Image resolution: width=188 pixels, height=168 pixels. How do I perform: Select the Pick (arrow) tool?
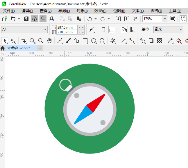pyautogui.click(x=5, y=41)
